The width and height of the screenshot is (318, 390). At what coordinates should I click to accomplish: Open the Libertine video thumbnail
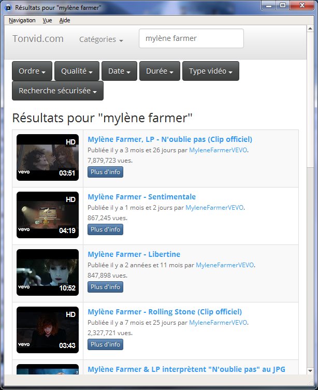48,272
